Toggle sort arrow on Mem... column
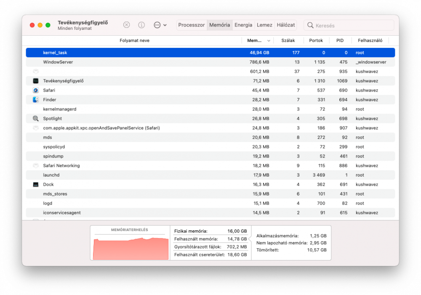The height and width of the screenshot is (295, 421). click(269, 41)
